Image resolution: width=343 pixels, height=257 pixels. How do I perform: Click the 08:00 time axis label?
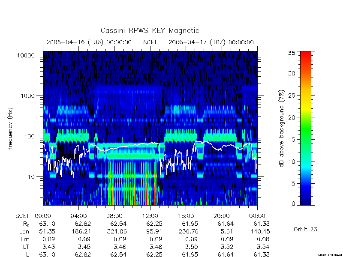pyautogui.click(x=114, y=216)
